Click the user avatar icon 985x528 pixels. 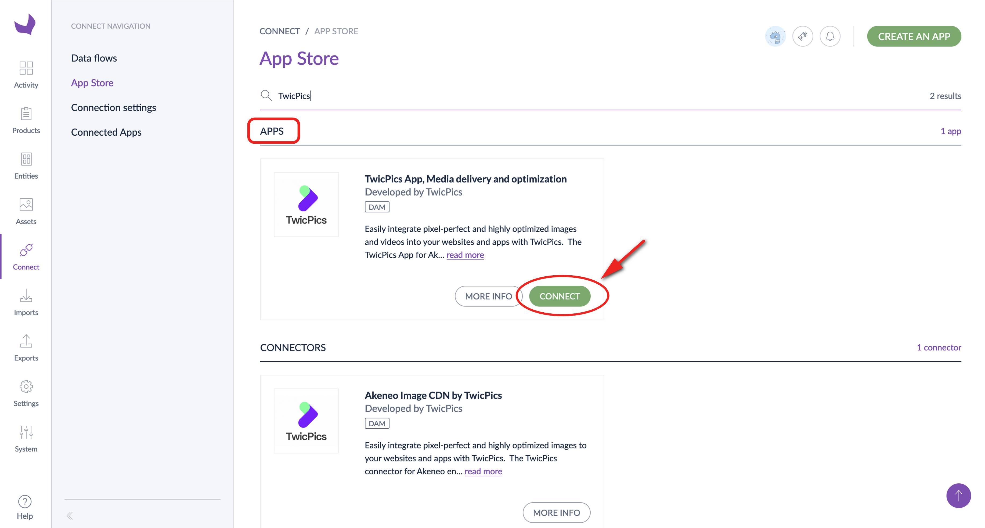click(775, 36)
